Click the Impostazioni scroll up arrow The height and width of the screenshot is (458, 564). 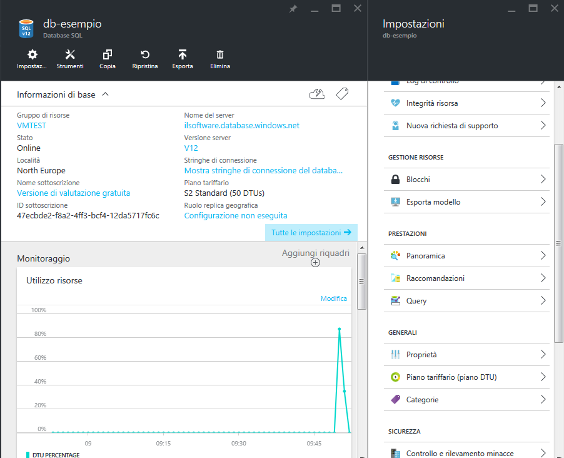click(559, 87)
